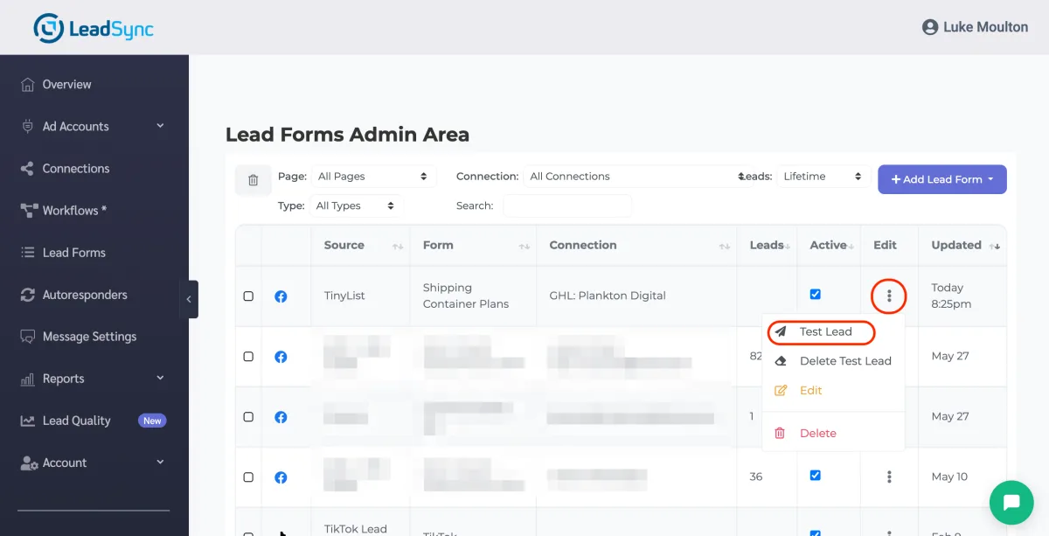Open Lead Quality sidebar link
1049x536 pixels.
coord(77,421)
